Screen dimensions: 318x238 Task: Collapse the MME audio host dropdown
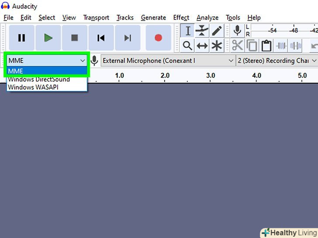pos(47,61)
